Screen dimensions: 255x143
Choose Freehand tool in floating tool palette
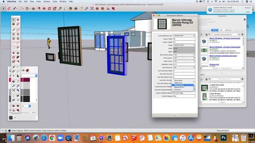pos(18,30)
